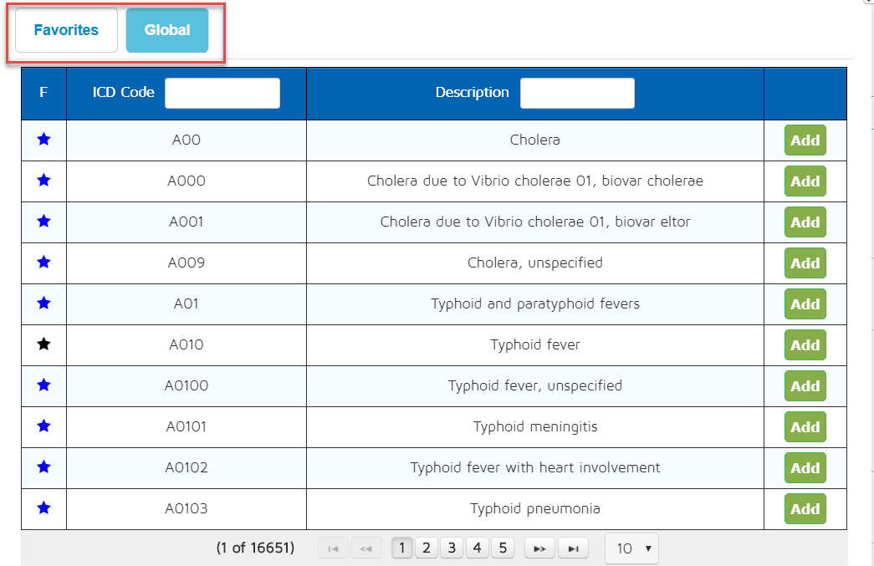The width and height of the screenshot is (874, 566).
Task: Switch to the Favorites tab
Action: pyautogui.click(x=66, y=30)
